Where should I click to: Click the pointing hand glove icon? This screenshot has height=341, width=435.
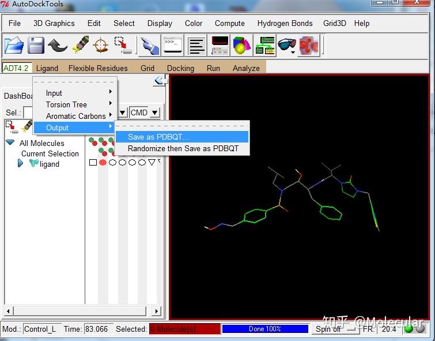pos(149,45)
